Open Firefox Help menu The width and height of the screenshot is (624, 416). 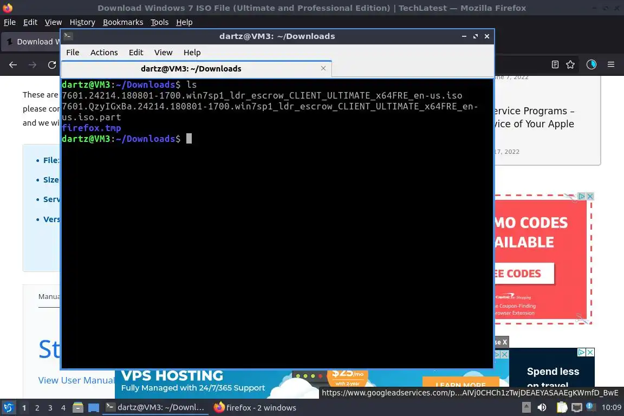click(x=184, y=22)
